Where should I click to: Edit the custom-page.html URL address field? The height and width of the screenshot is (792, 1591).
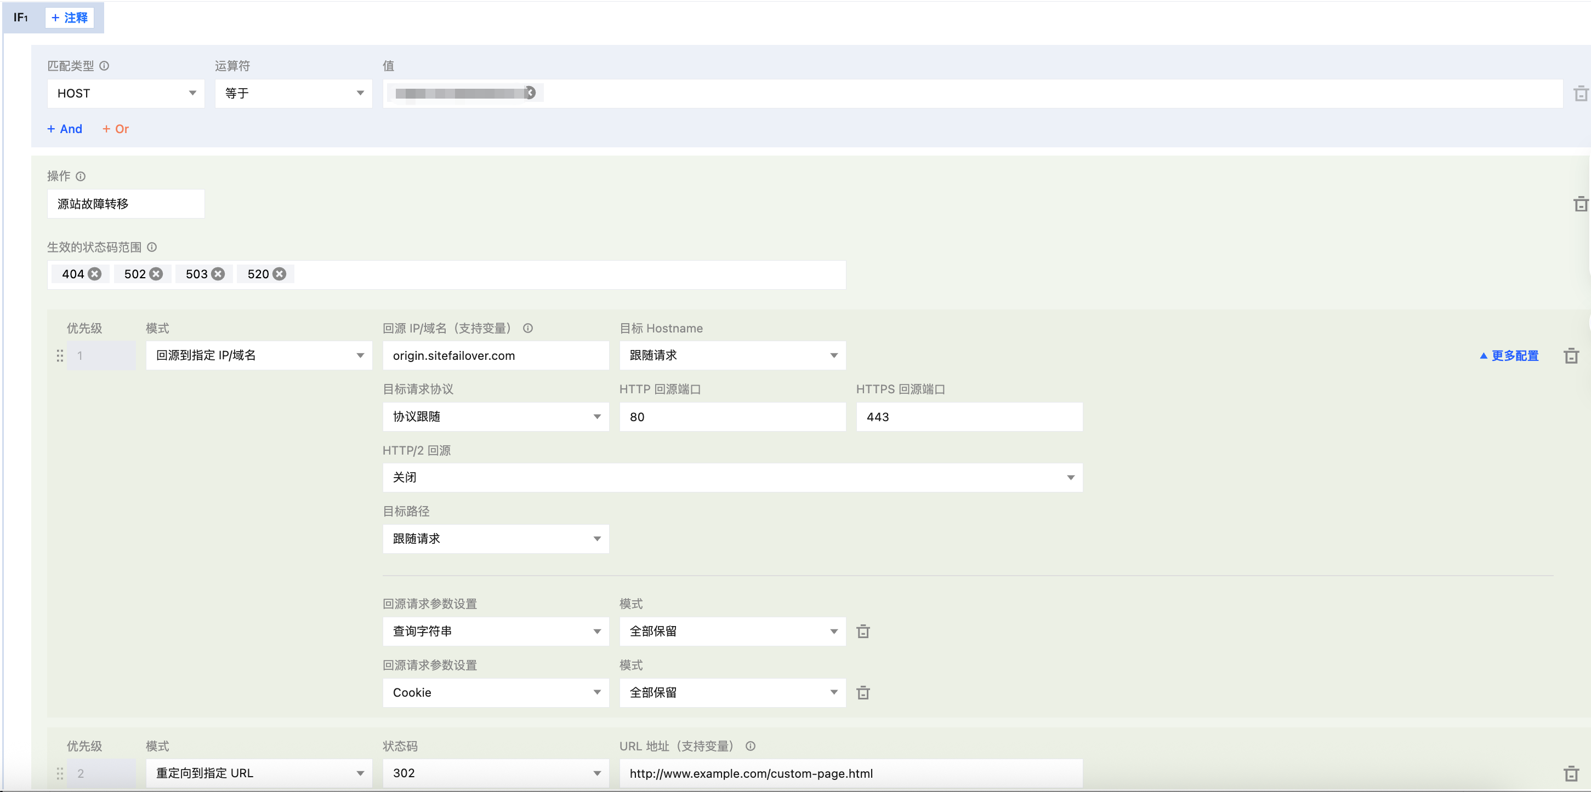(x=851, y=773)
